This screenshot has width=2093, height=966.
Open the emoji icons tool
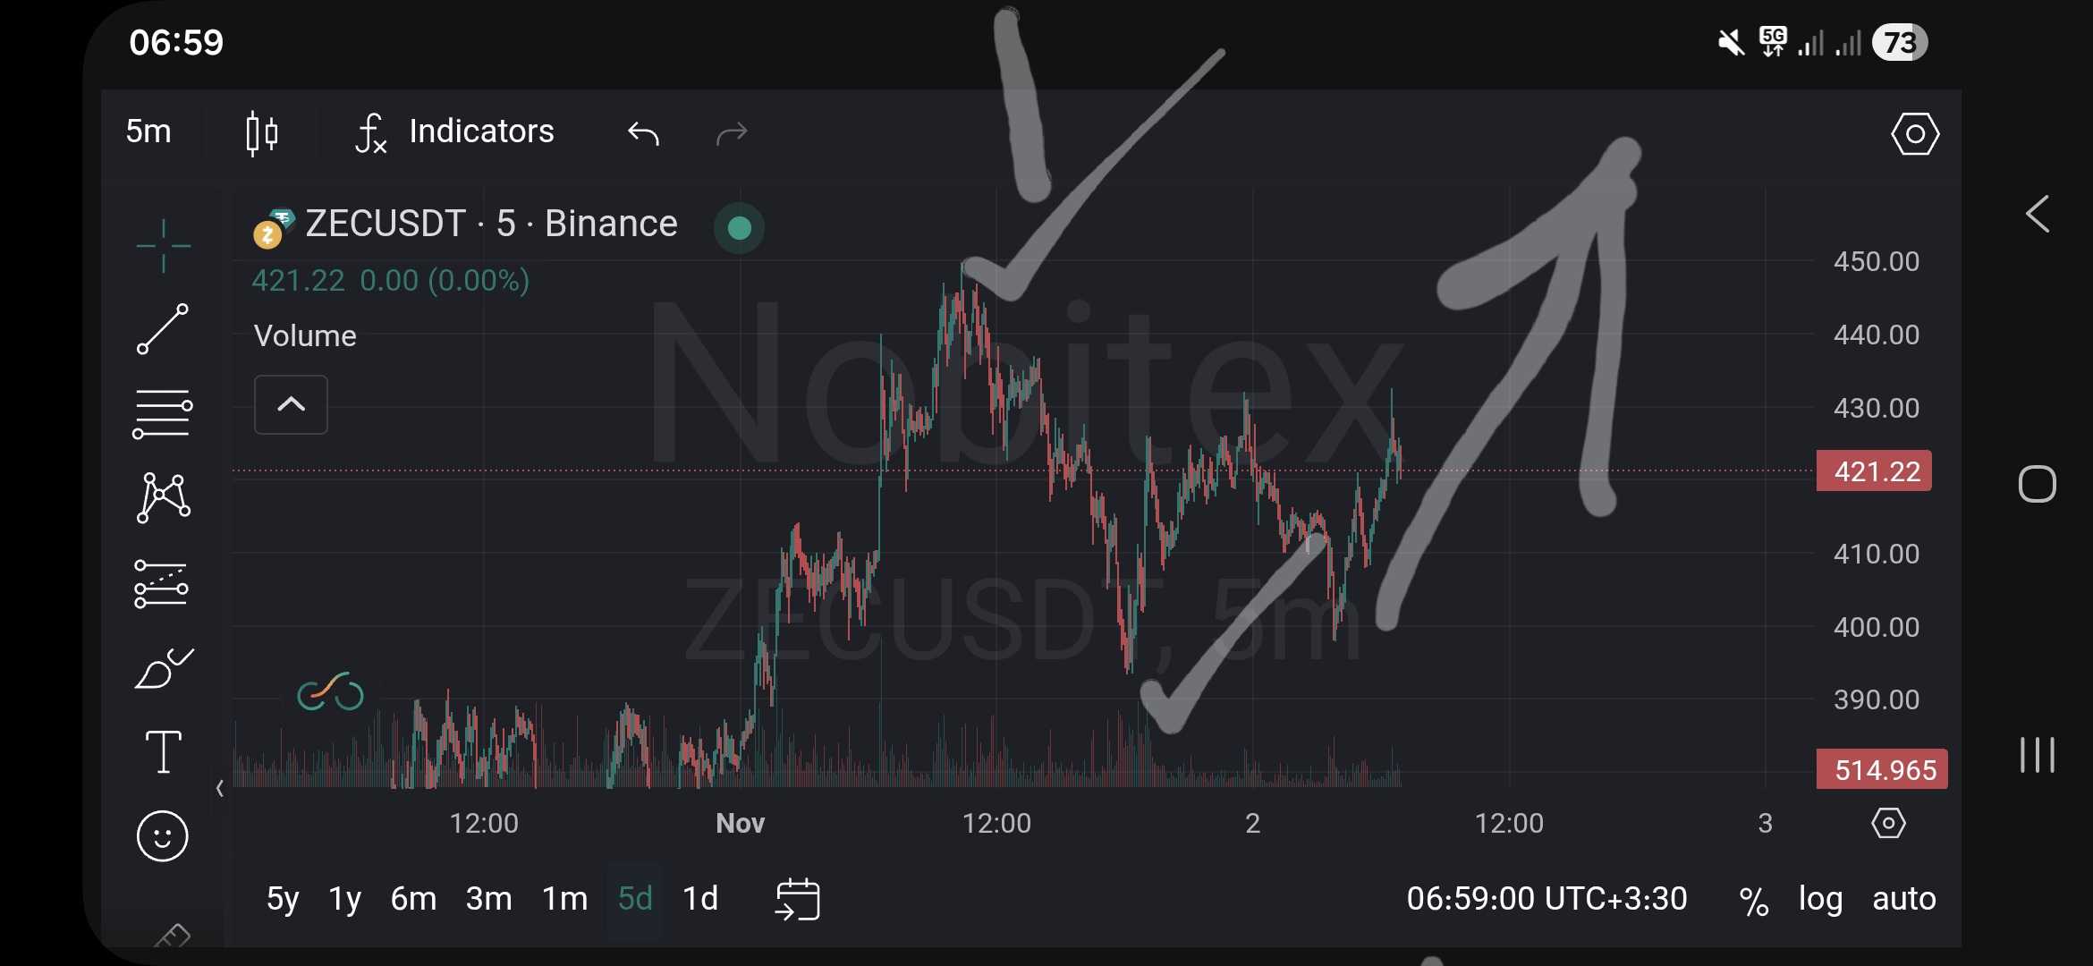pyautogui.click(x=163, y=836)
